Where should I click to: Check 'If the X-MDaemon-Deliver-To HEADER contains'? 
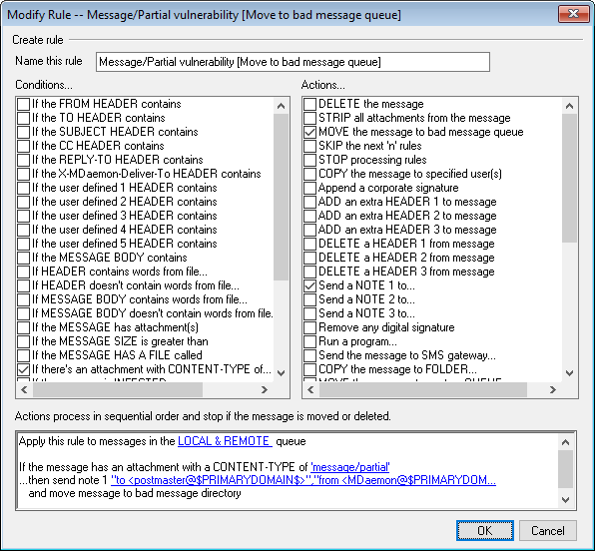pos(24,174)
